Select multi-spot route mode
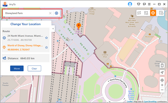The image size is (168, 103). click(146, 13)
